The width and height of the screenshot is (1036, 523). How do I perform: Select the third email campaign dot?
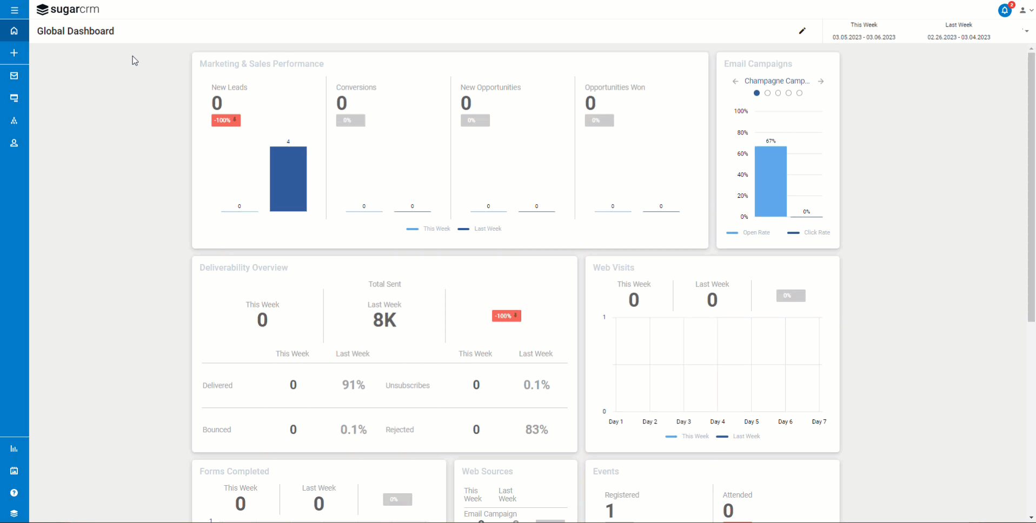[x=778, y=93]
